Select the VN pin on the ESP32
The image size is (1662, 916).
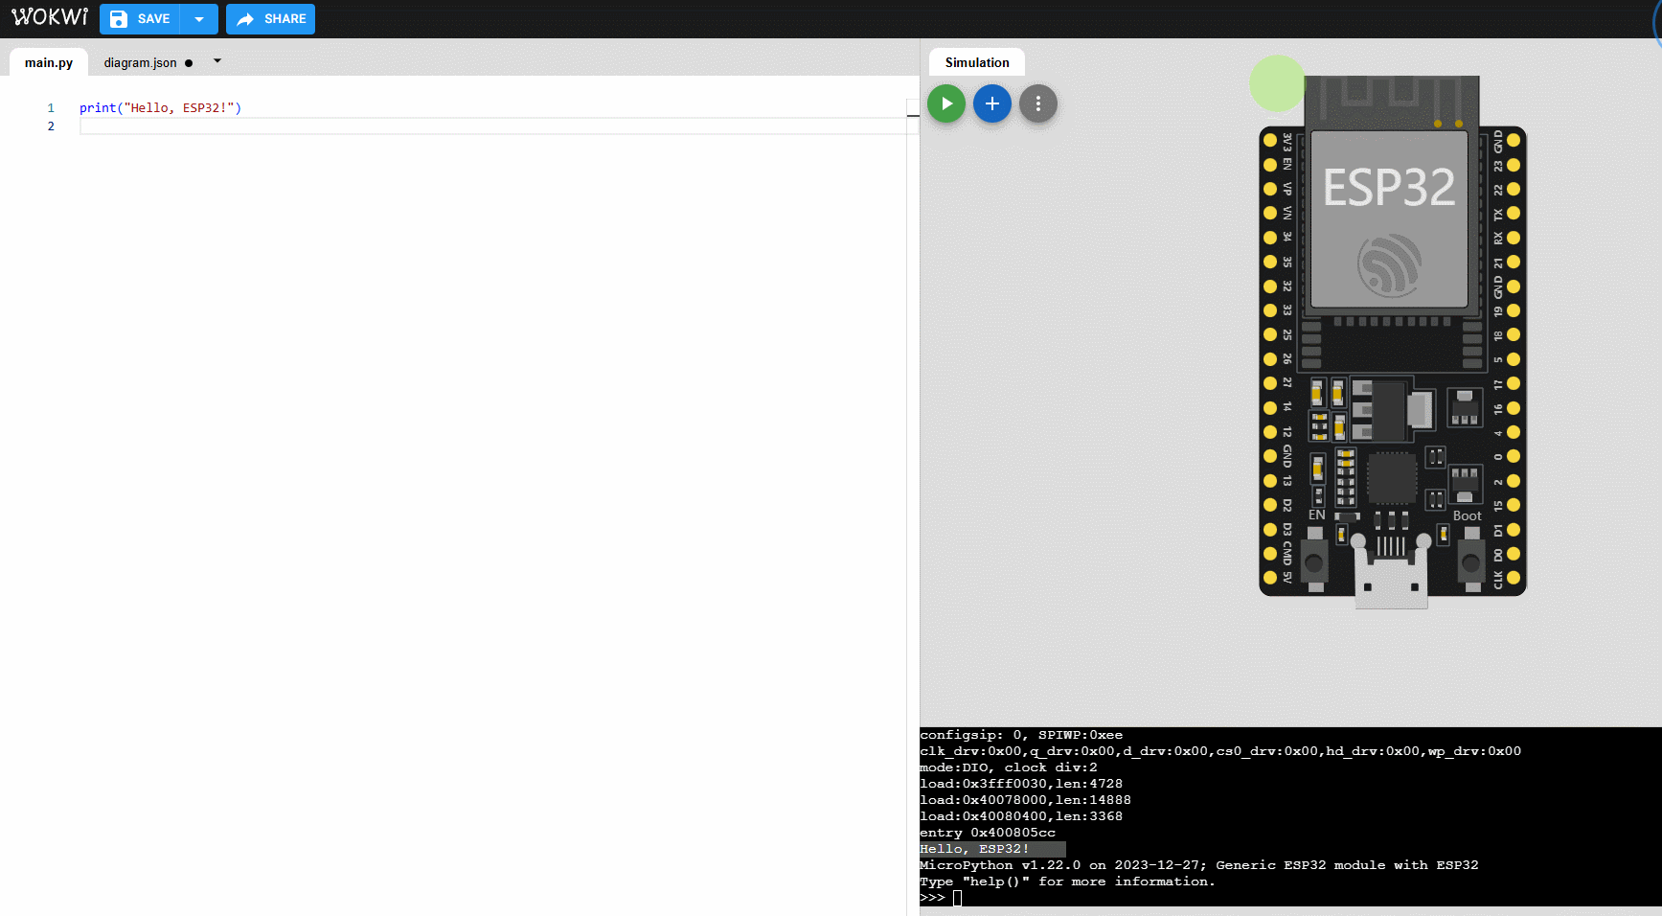(x=1270, y=213)
